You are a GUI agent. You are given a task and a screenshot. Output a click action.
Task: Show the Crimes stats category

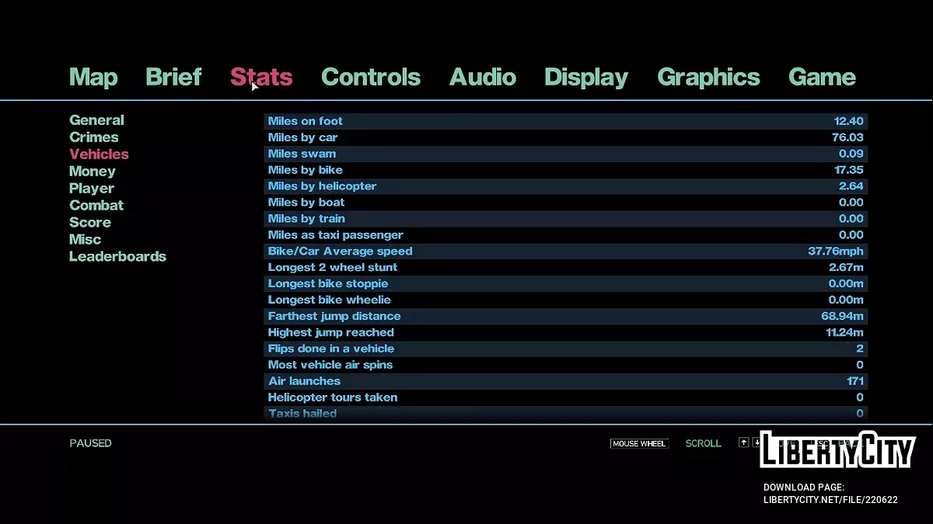pyautogui.click(x=94, y=137)
